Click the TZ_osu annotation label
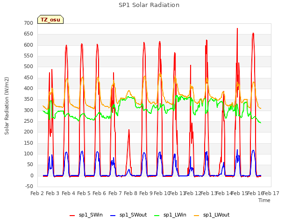This screenshot has width=299, height=224. point(50,20)
